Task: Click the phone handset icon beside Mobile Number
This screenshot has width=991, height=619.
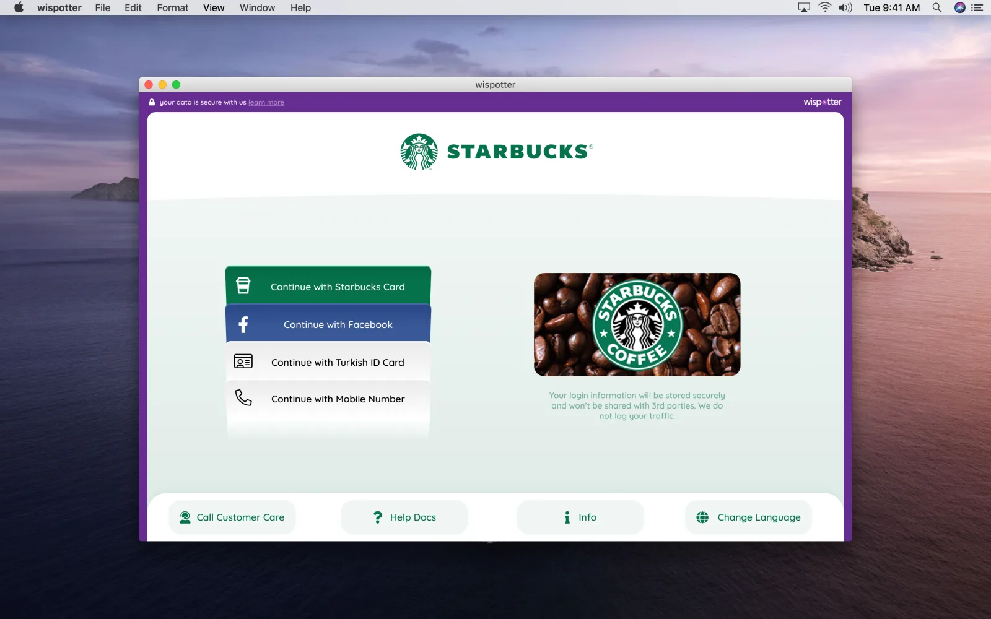Action: coord(243,398)
